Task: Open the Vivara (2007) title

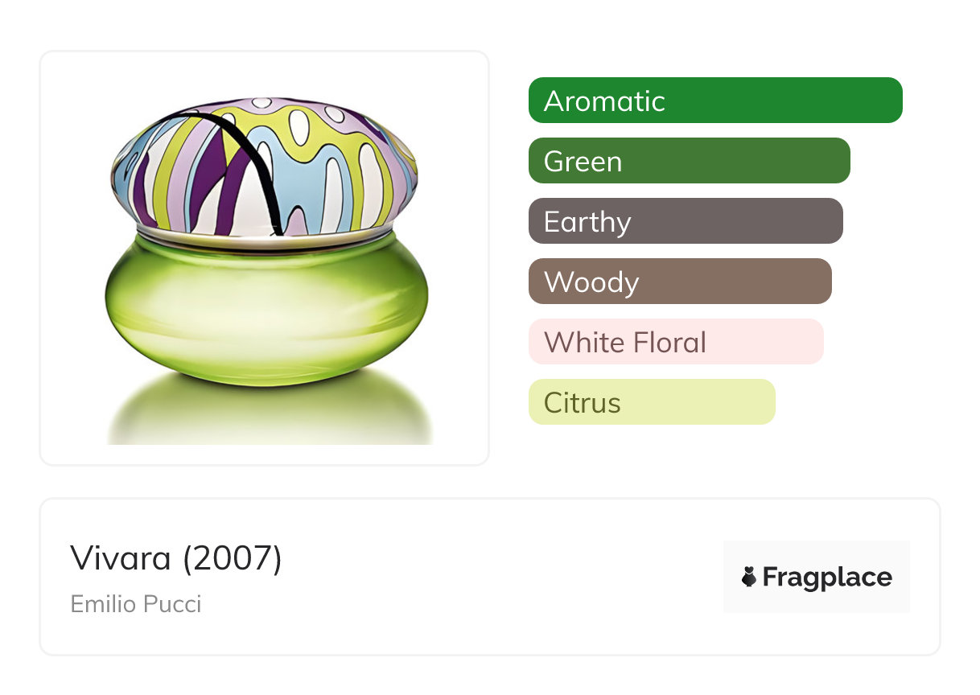Action: click(x=176, y=557)
